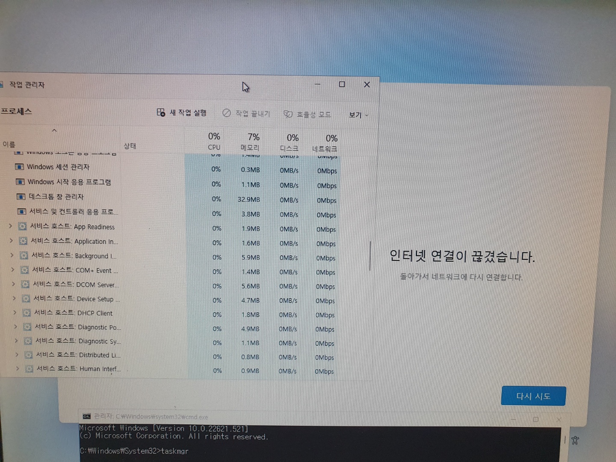Click gear icon of Device Setup service
The width and height of the screenshot is (616, 462).
pos(26,298)
